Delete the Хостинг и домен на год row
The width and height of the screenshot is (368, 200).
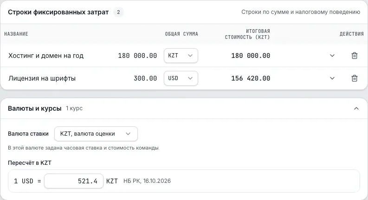coord(355,56)
